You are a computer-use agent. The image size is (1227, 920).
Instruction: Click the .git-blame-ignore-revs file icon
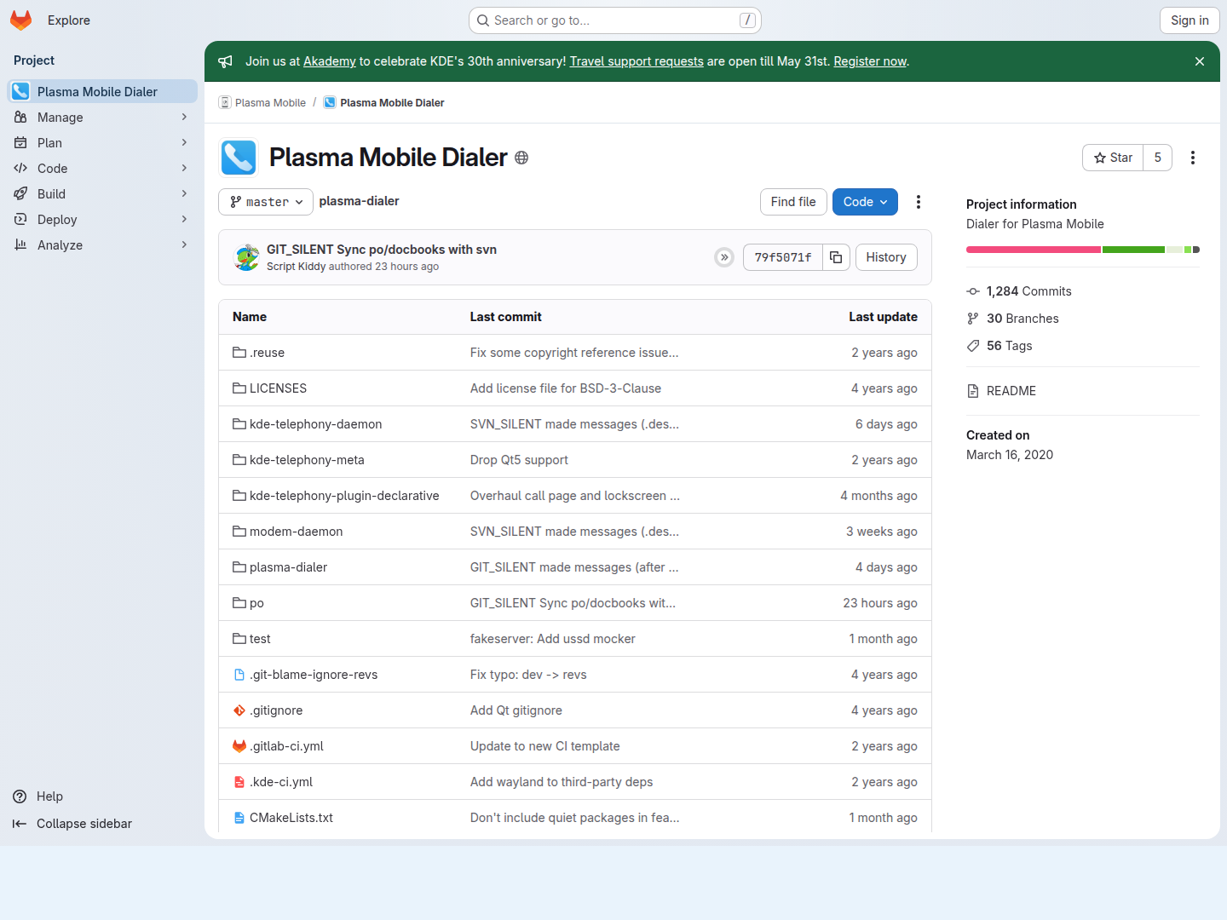click(239, 675)
